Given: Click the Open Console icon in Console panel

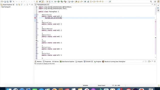Looking at the screenshot, I should point(149,61).
